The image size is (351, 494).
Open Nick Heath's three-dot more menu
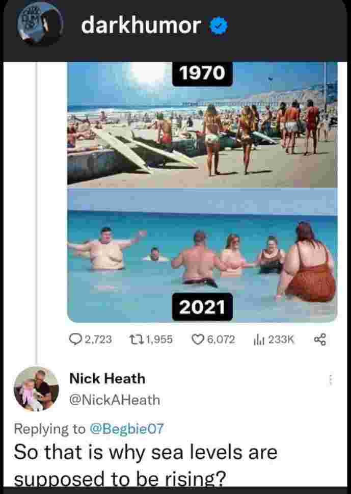[x=330, y=380]
